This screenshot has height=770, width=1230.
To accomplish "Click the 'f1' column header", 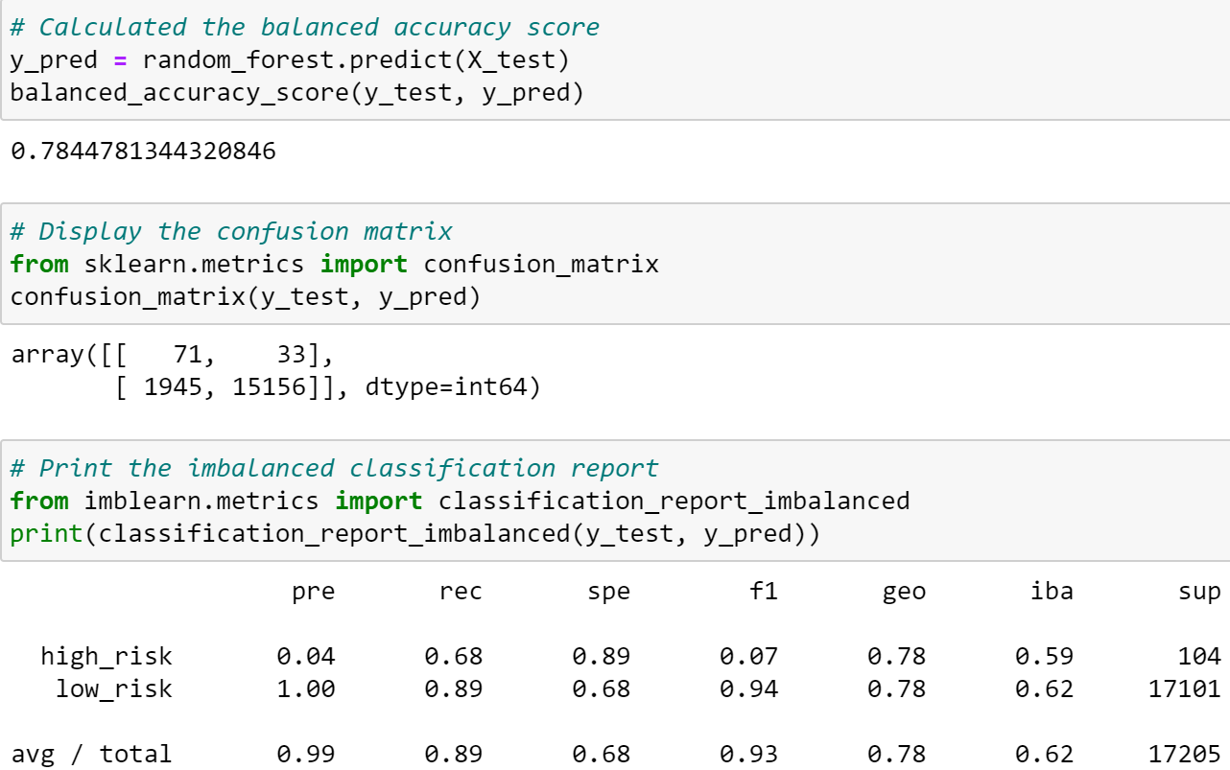I will tap(764, 592).
